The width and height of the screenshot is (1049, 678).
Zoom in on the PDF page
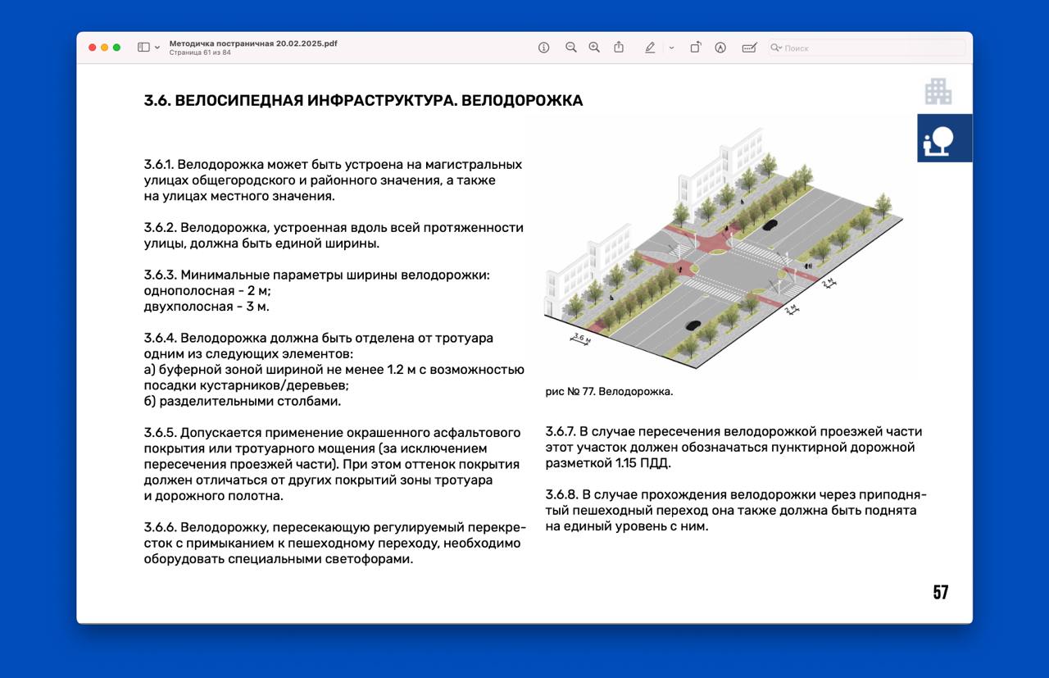594,48
